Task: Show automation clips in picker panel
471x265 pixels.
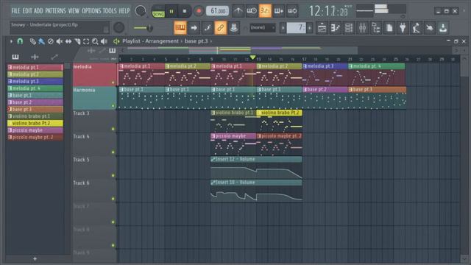Action: coord(54,57)
